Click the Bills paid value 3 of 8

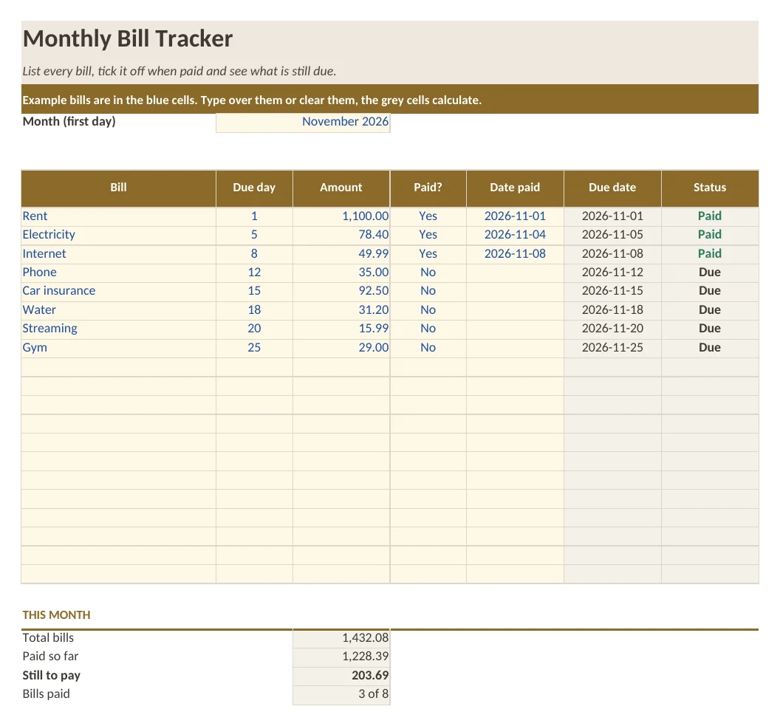[x=341, y=694]
